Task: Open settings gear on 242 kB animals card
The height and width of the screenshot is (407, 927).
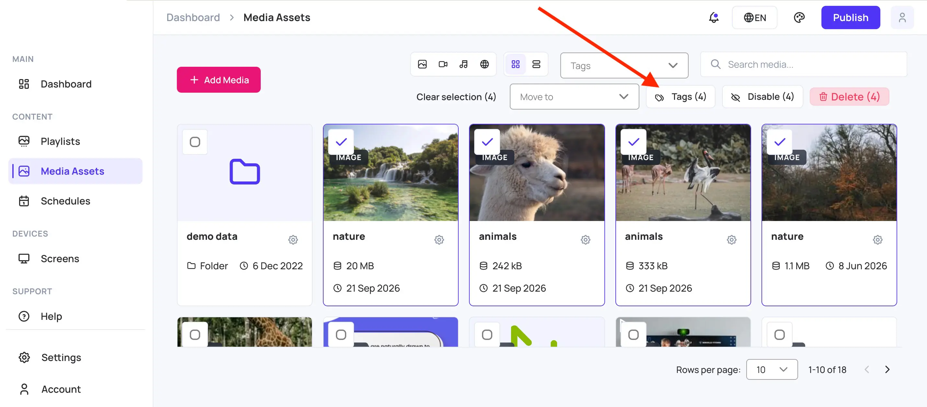Action: pyautogui.click(x=586, y=239)
